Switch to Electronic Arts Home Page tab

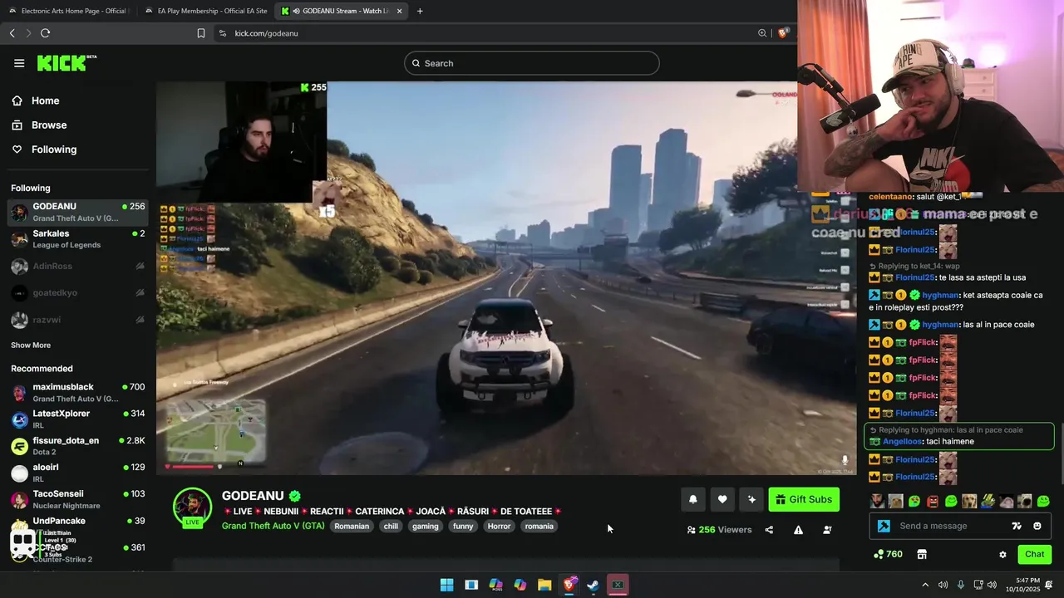[67, 11]
